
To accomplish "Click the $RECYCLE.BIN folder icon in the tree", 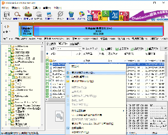I will (x=13, y=53).
